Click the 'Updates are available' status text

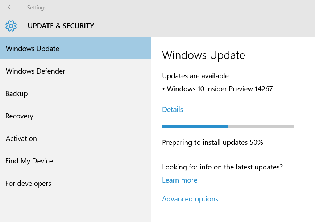pos(196,76)
